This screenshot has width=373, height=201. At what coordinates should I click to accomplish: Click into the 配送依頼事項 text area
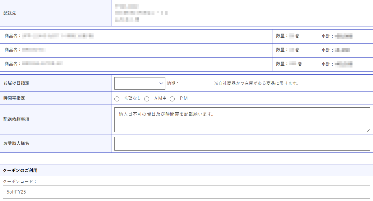[x=242, y=120]
